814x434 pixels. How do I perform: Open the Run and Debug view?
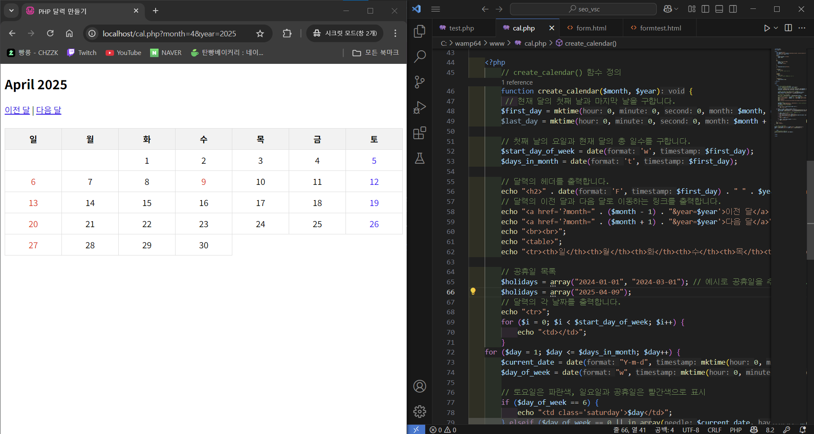pyautogui.click(x=419, y=107)
